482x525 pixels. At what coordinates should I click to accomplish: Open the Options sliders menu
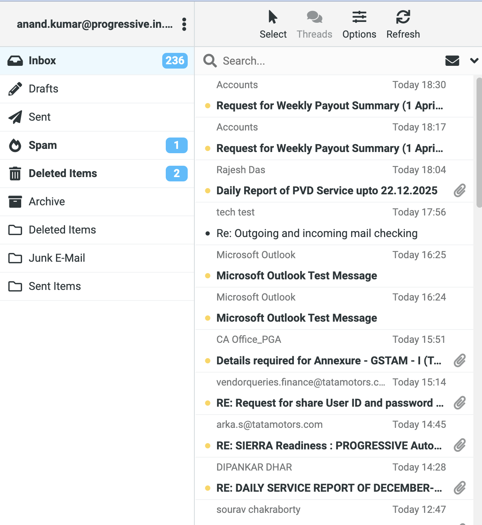coord(359,24)
